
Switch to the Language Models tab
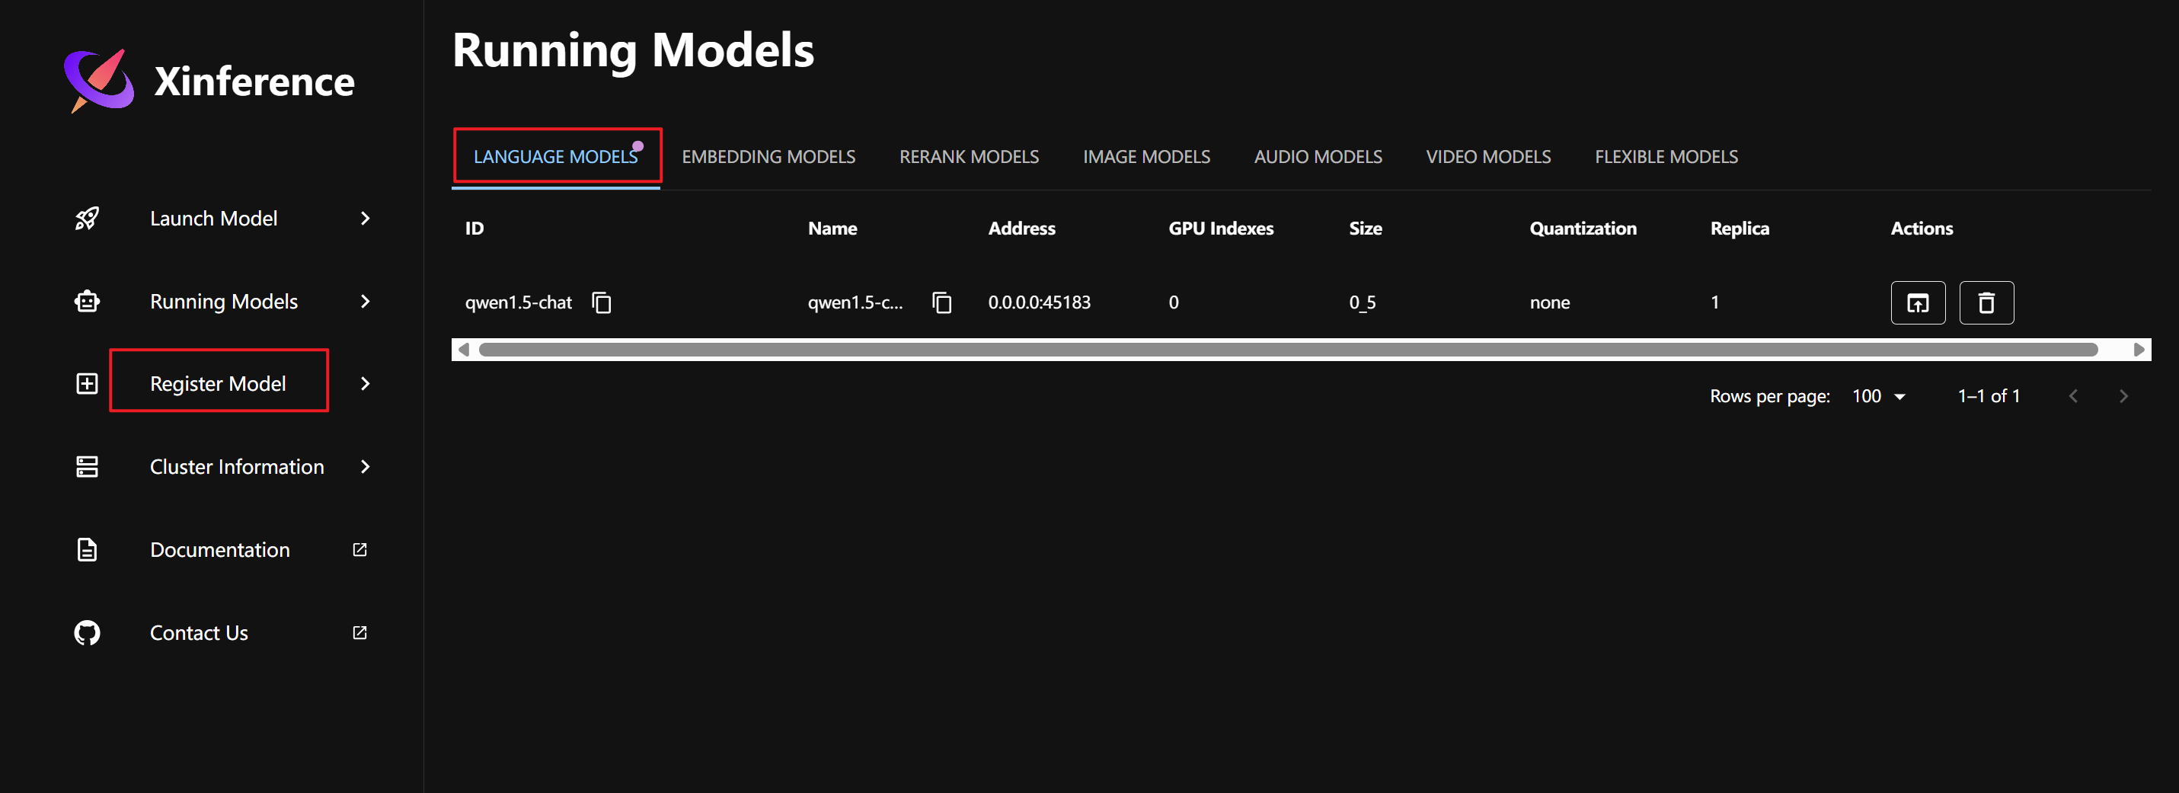556,157
